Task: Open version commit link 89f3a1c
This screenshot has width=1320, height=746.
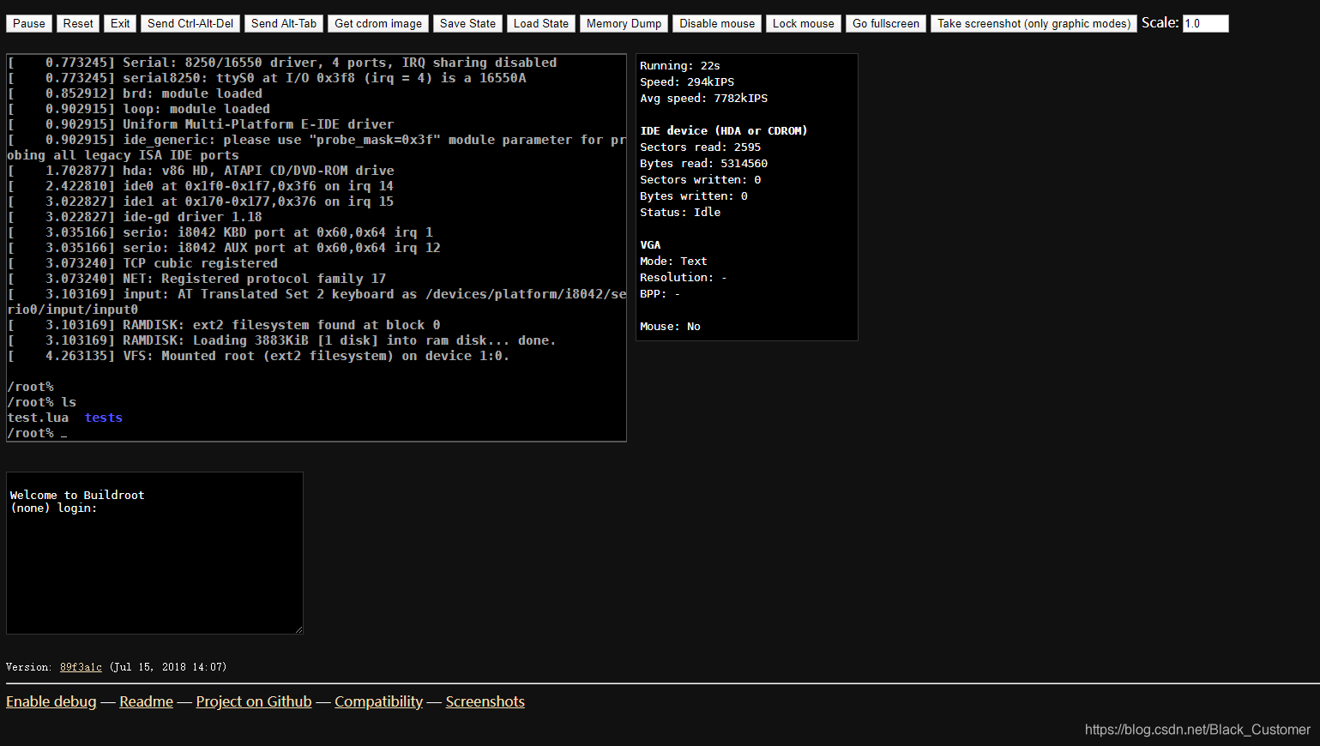Action: click(81, 667)
